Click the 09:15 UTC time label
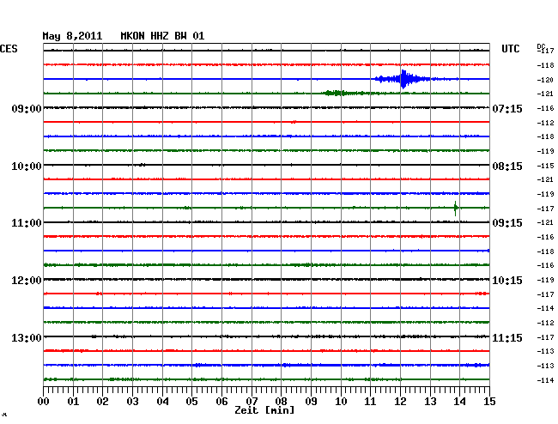The height and width of the screenshot is (424, 558). tap(507, 223)
